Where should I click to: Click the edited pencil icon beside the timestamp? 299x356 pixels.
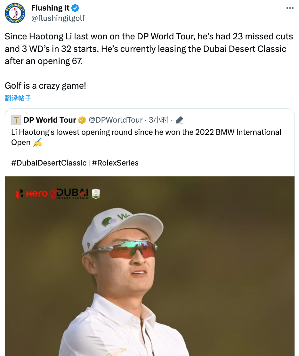point(180,120)
